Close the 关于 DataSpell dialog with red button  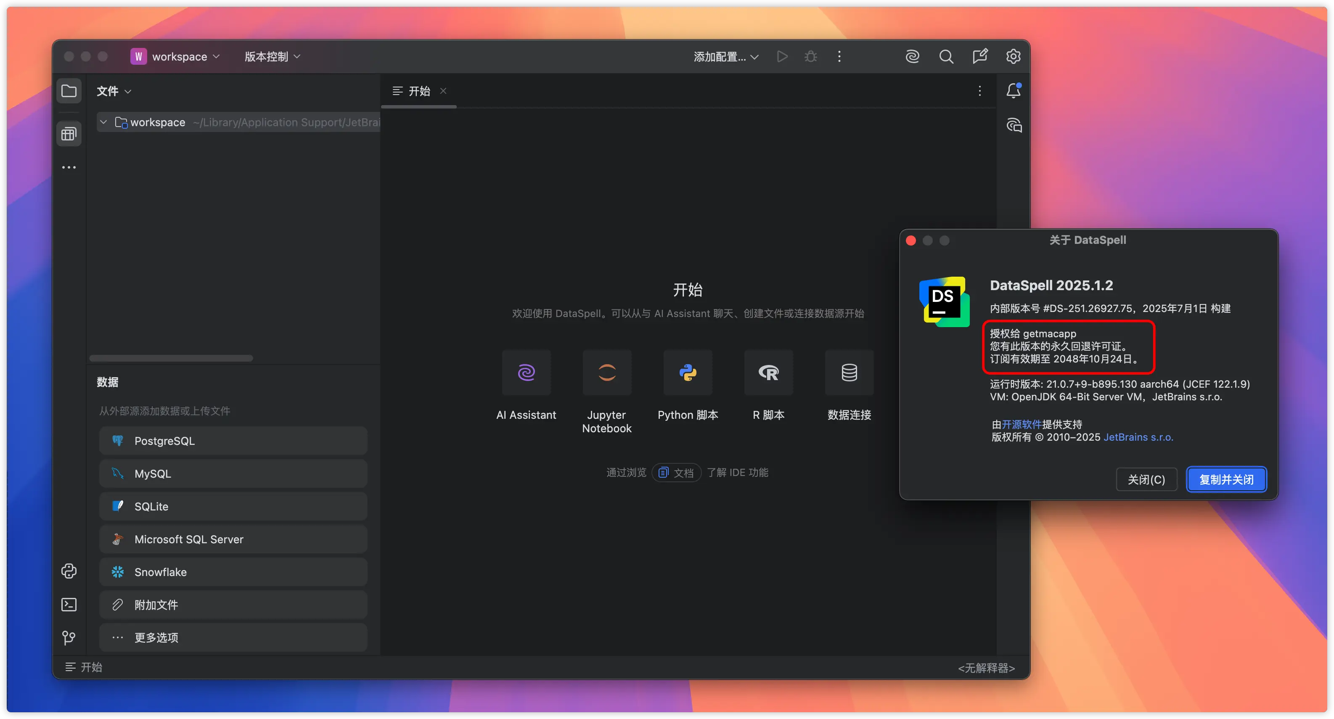coord(911,241)
